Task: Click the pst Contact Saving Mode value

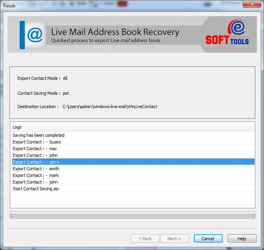Action: (66, 93)
